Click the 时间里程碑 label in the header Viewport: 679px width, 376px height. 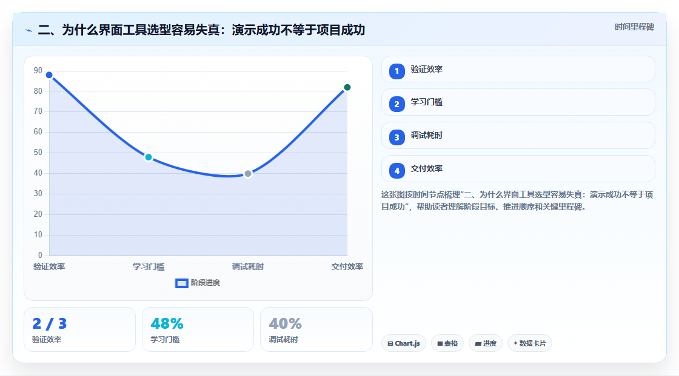(x=634, y=27)
